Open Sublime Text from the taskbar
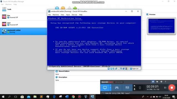This screenshot has width=177, height=99. (41, 97)
